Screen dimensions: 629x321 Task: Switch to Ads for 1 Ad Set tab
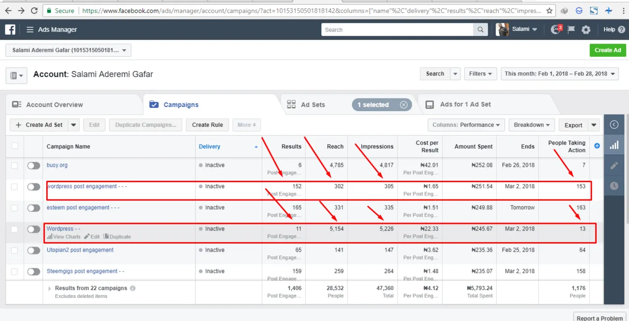465,104
